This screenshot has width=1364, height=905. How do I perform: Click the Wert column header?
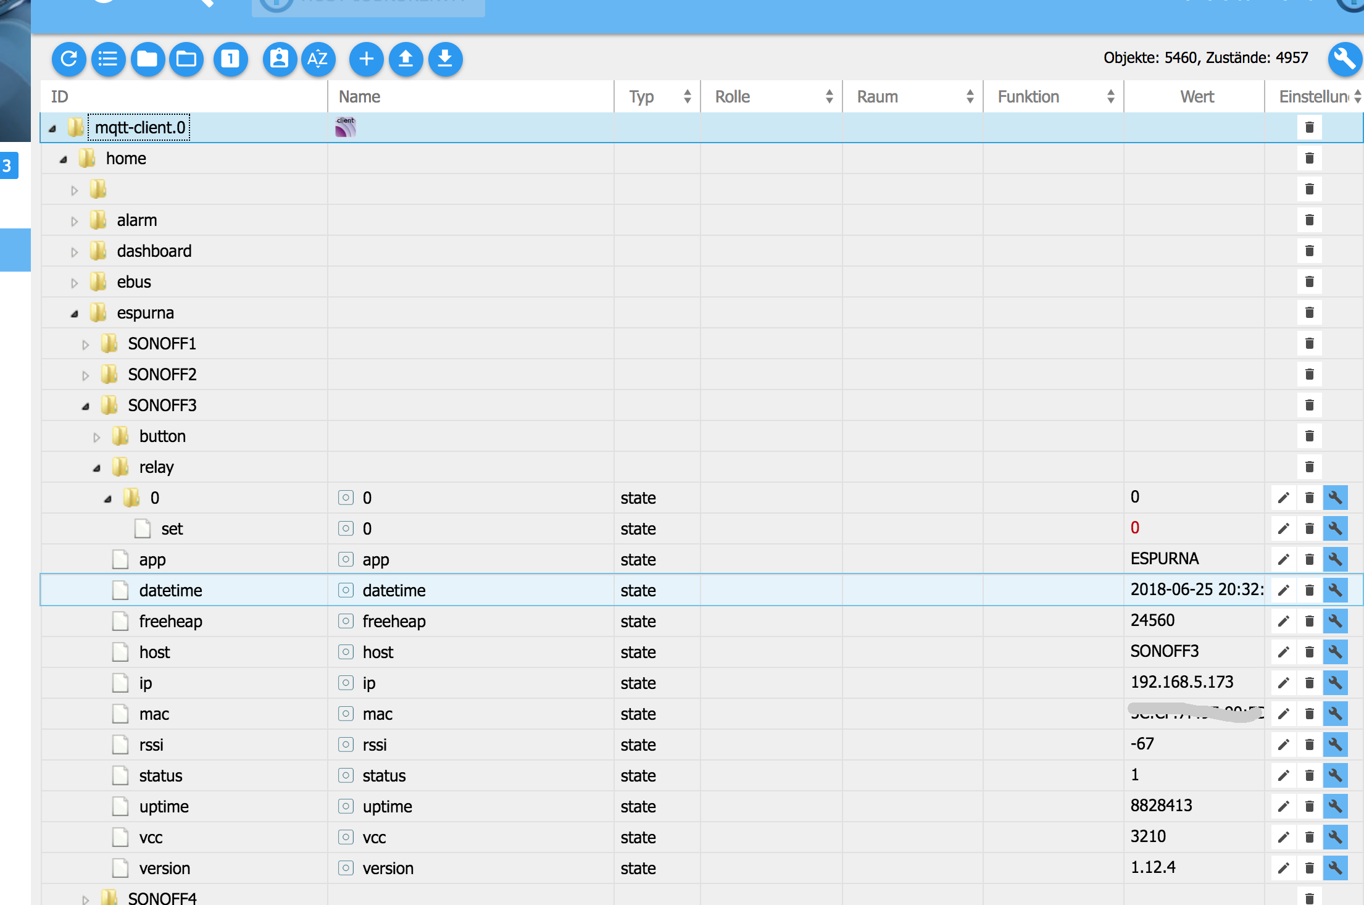1197,96
